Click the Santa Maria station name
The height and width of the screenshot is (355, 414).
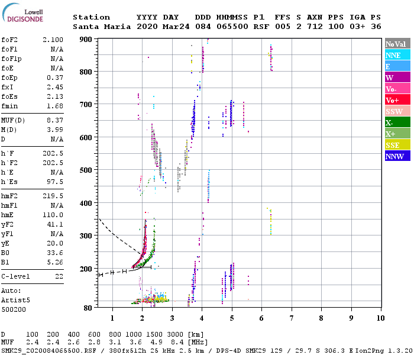pos(102,27)
